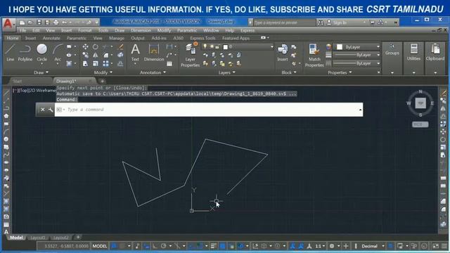Close the command line with X icon
The image size is (450, 253).
point(42,110)
